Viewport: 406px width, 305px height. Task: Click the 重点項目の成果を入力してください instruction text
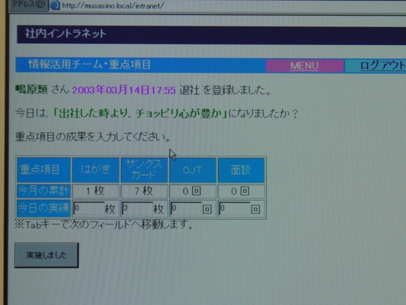pos(92,137)
